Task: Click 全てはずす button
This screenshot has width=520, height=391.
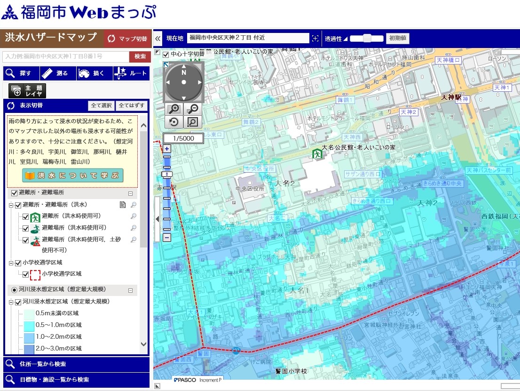Action: [131, 105]
